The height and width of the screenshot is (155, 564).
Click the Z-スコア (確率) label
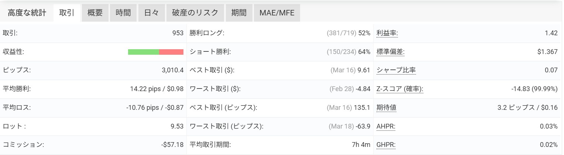pyautogui.click(x=400, y=89)
